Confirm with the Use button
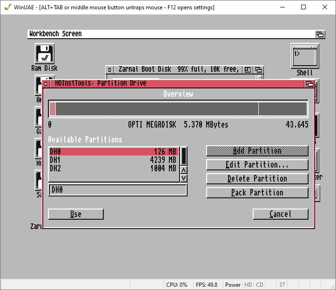Viewport: 336px width, 290px height. pos(76,214)
